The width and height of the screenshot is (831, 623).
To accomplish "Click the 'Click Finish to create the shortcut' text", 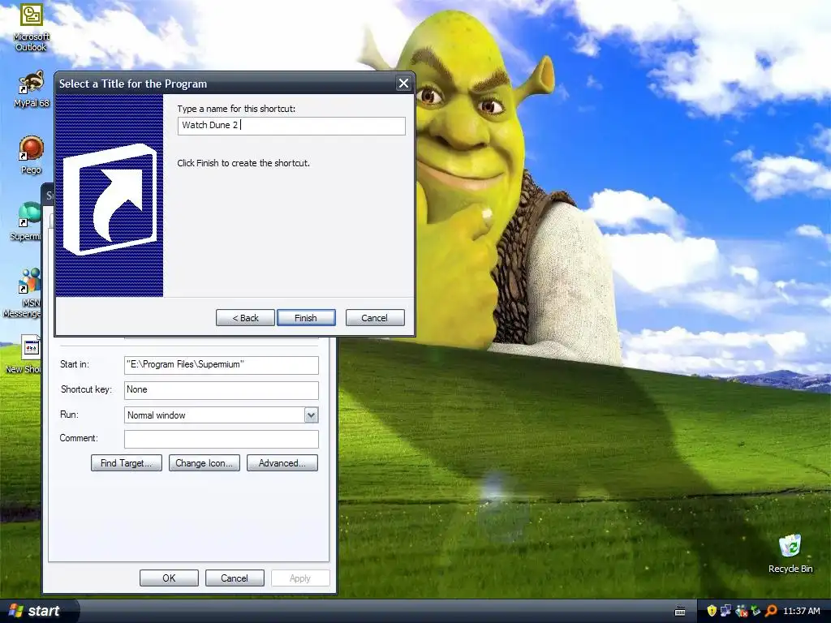I will point(243,163).
